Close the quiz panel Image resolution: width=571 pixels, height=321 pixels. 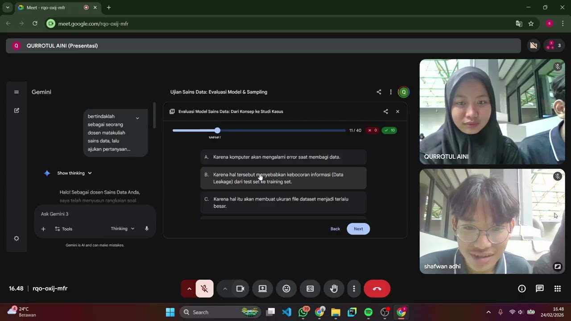pos(397,111)
